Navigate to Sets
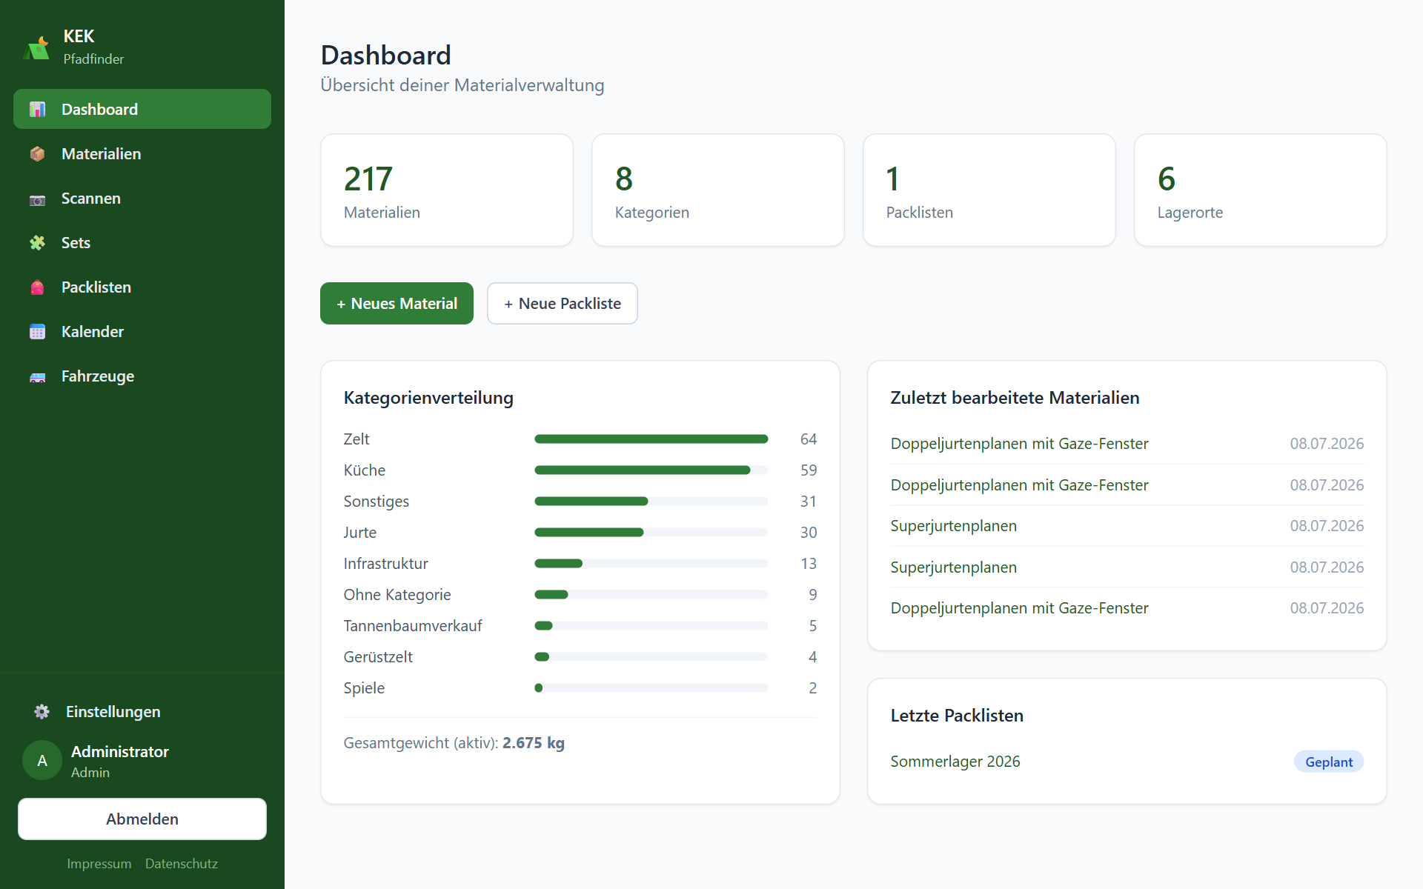Viewport: 1423px width, 889px height. 142,242
